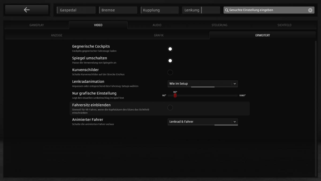The image size is (321, 181).
Task: Turn on Fahrersitz einblenden option
Action: click(170, 108)
